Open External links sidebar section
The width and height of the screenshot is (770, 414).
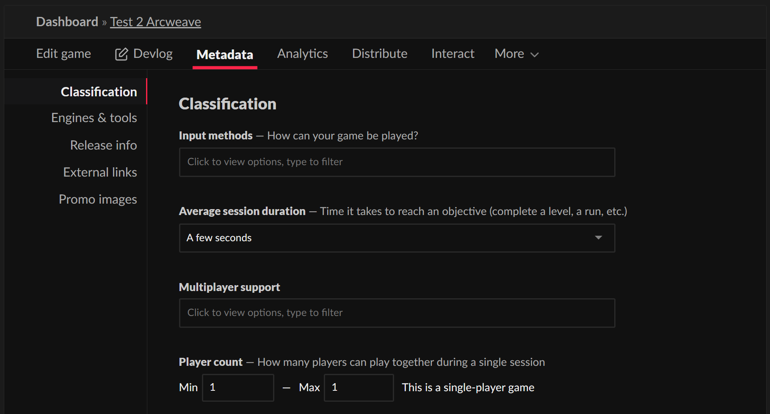[x=100, y=172]
